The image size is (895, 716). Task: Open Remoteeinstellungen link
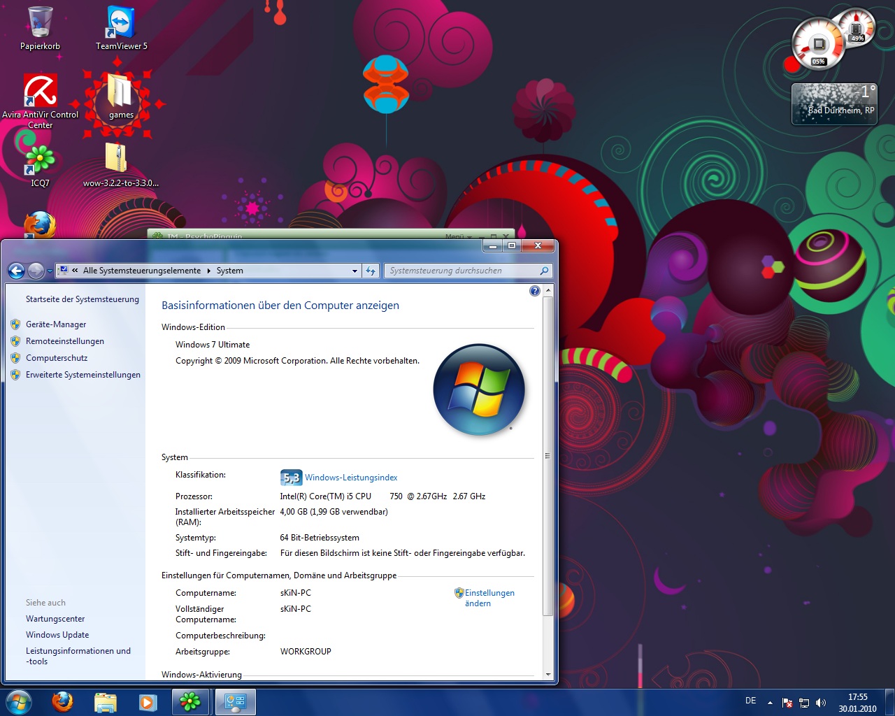click(65, 341)
